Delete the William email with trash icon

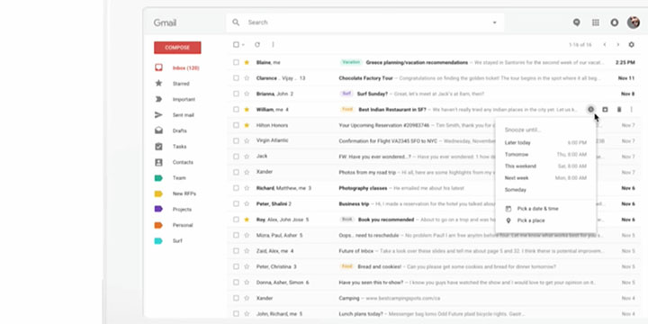point(619,110)
